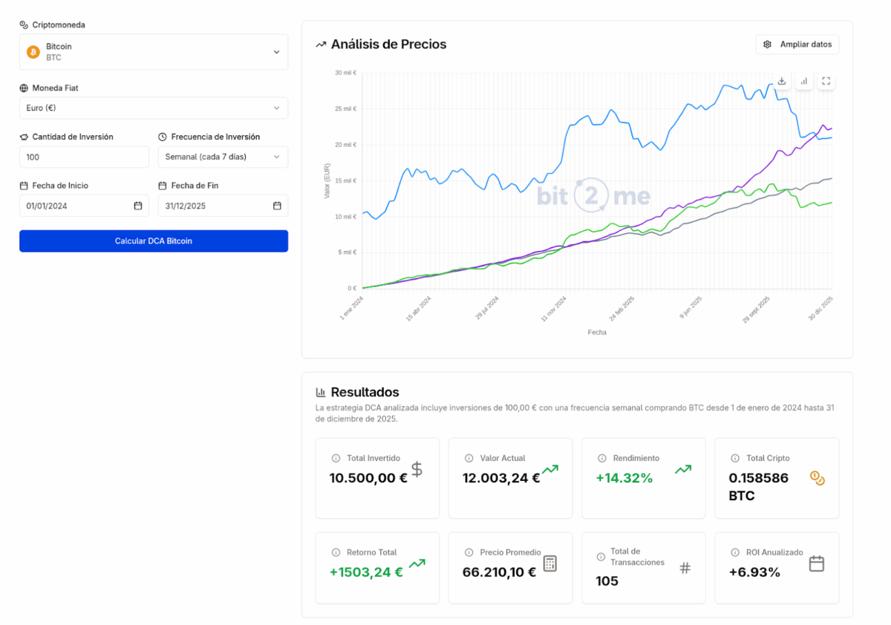Download the price chart image
Screen dimensions: 891x625
[x=782, y=81]
